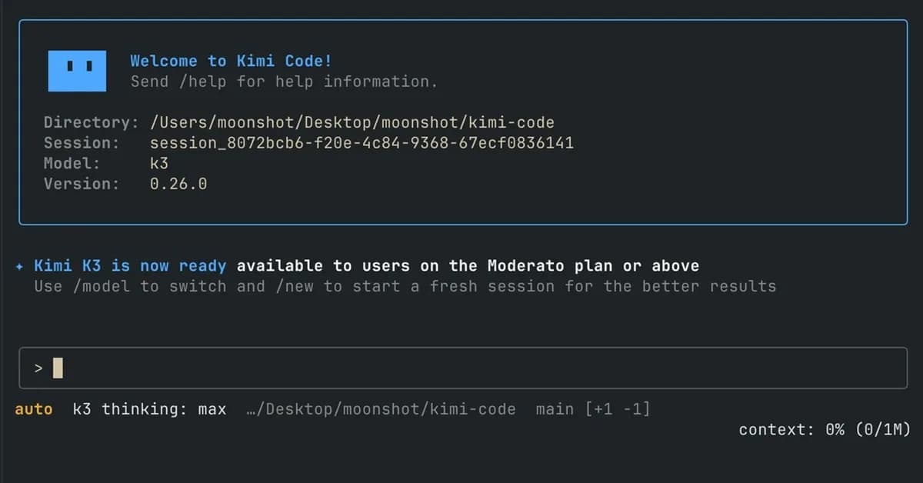Toggle the auto mode indicator in status bar
Image resolution: width=923 pixels, height=483 pixels.
tap(34, 409)
